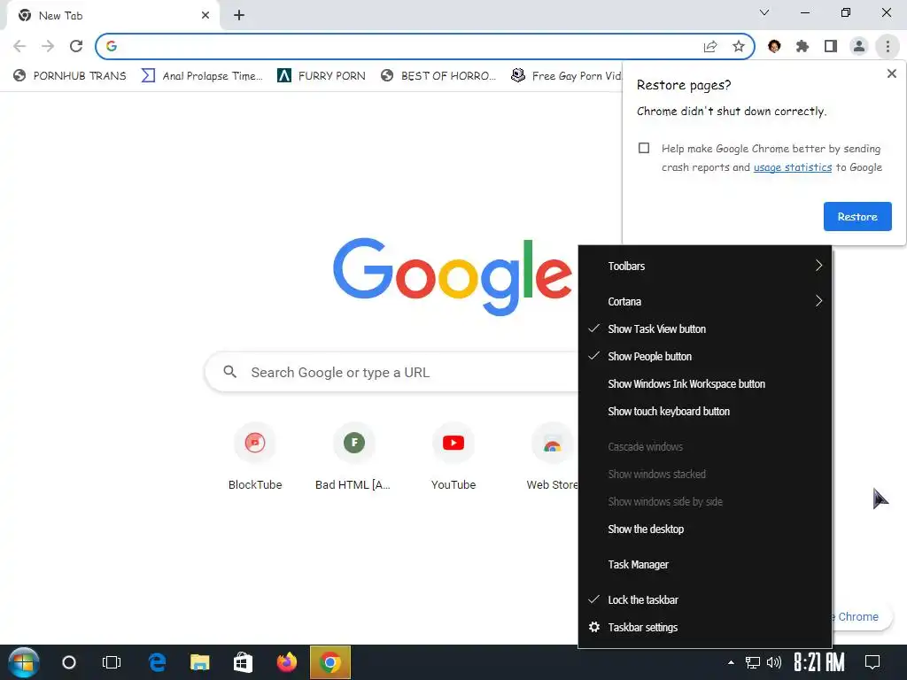
Task: Open the Web Store shortcut
Action: (552, 457)
